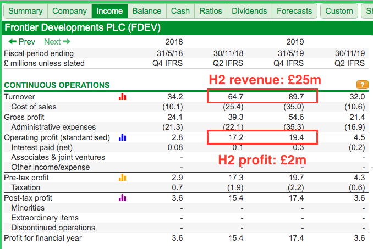Click the 2018 year header
Image resolution: width=373 pixels, height=249 pixels.
pyautogui.click(x=174, y=42)
